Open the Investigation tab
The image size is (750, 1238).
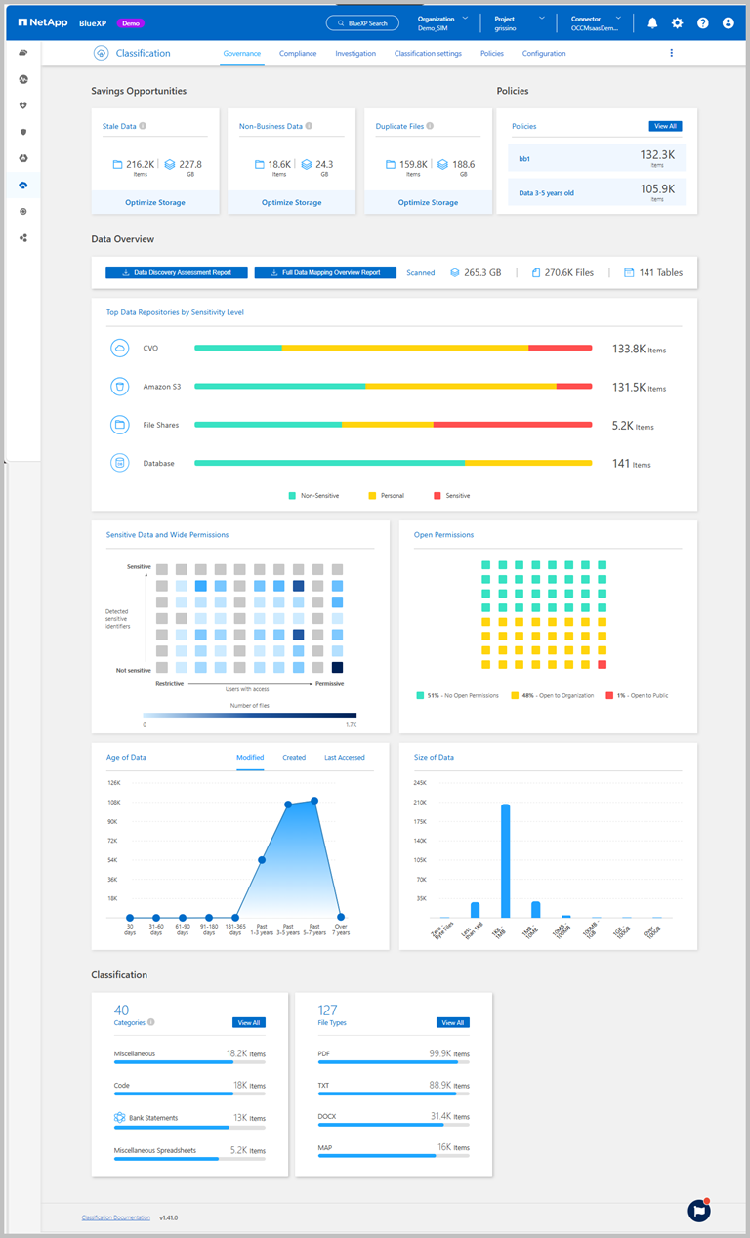[355, 53]
